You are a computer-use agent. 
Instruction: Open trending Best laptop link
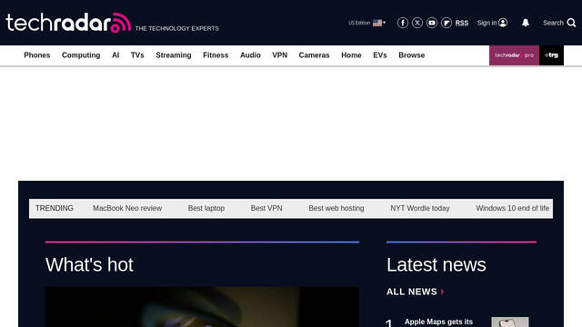pyautogui.click(x=206, y=208)
